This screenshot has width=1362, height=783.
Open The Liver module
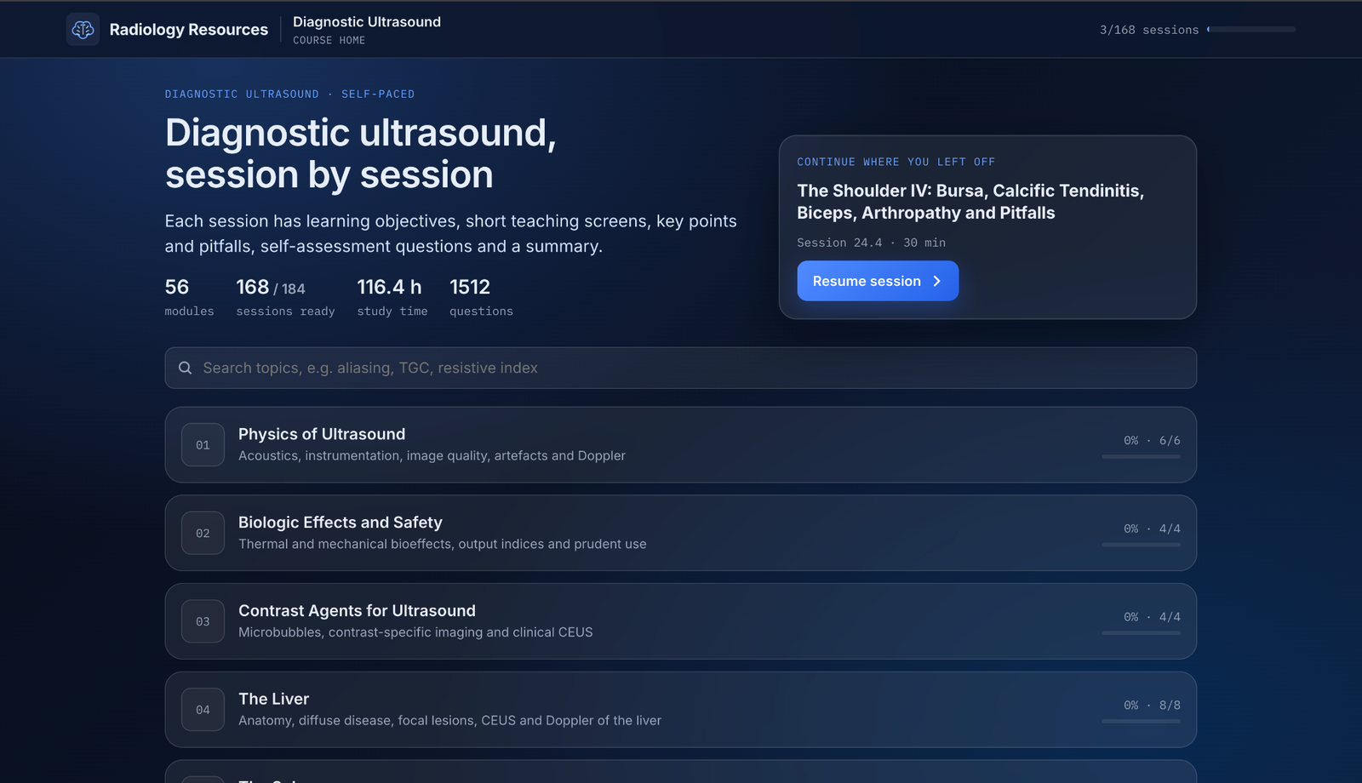pyautogui.click(x=680, y=710)
